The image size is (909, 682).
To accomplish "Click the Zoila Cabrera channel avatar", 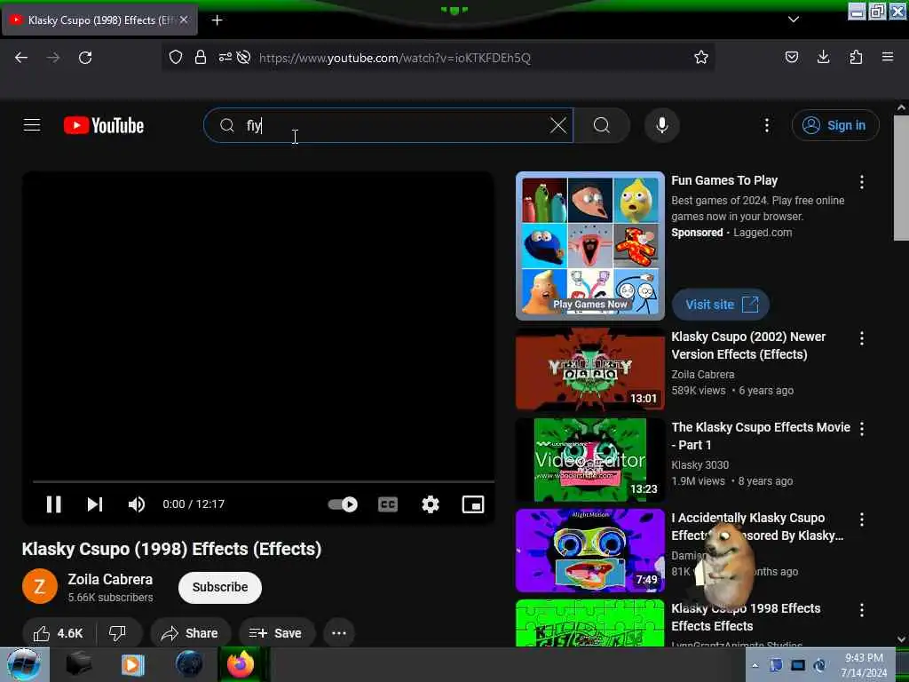I will click(40, 587).
